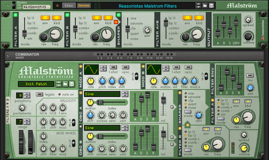The width and height of the screenshot is (269, 160).
Task: Toggle Malström Filter B kbd button
Action: tap(218, 129)
